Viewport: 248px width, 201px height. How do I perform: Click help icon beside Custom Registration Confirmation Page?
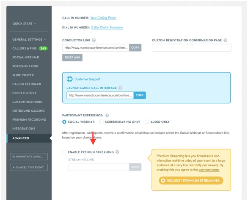pos(226,40)
